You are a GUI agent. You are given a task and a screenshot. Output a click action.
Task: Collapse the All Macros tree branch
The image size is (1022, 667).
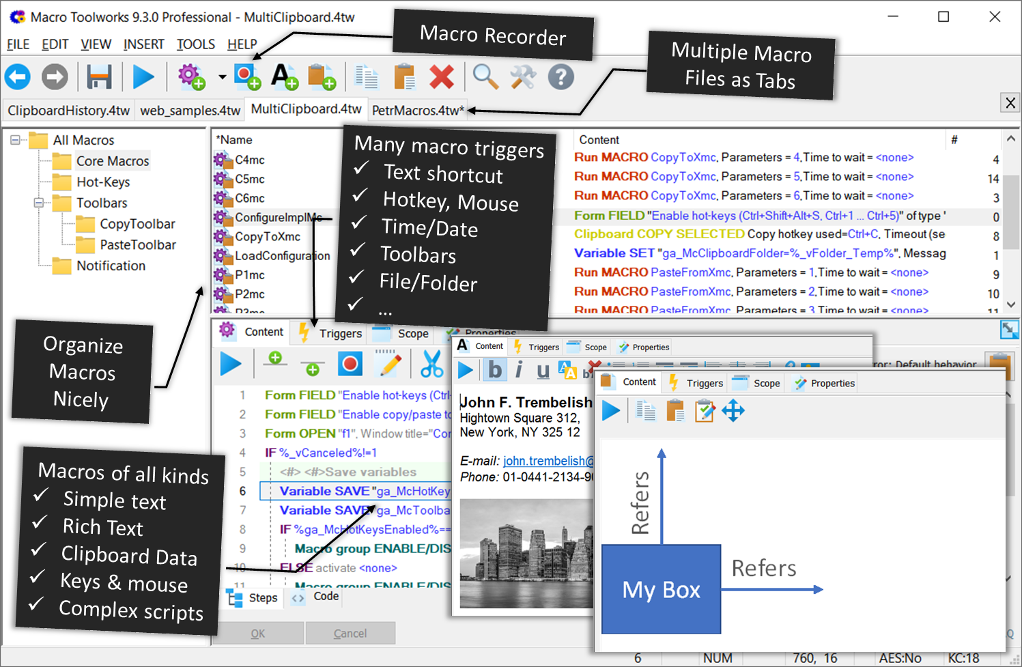pos(15,140)
